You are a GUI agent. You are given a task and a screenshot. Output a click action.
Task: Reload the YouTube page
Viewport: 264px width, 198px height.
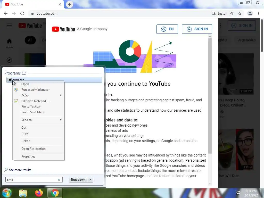[x=22, y=13]
